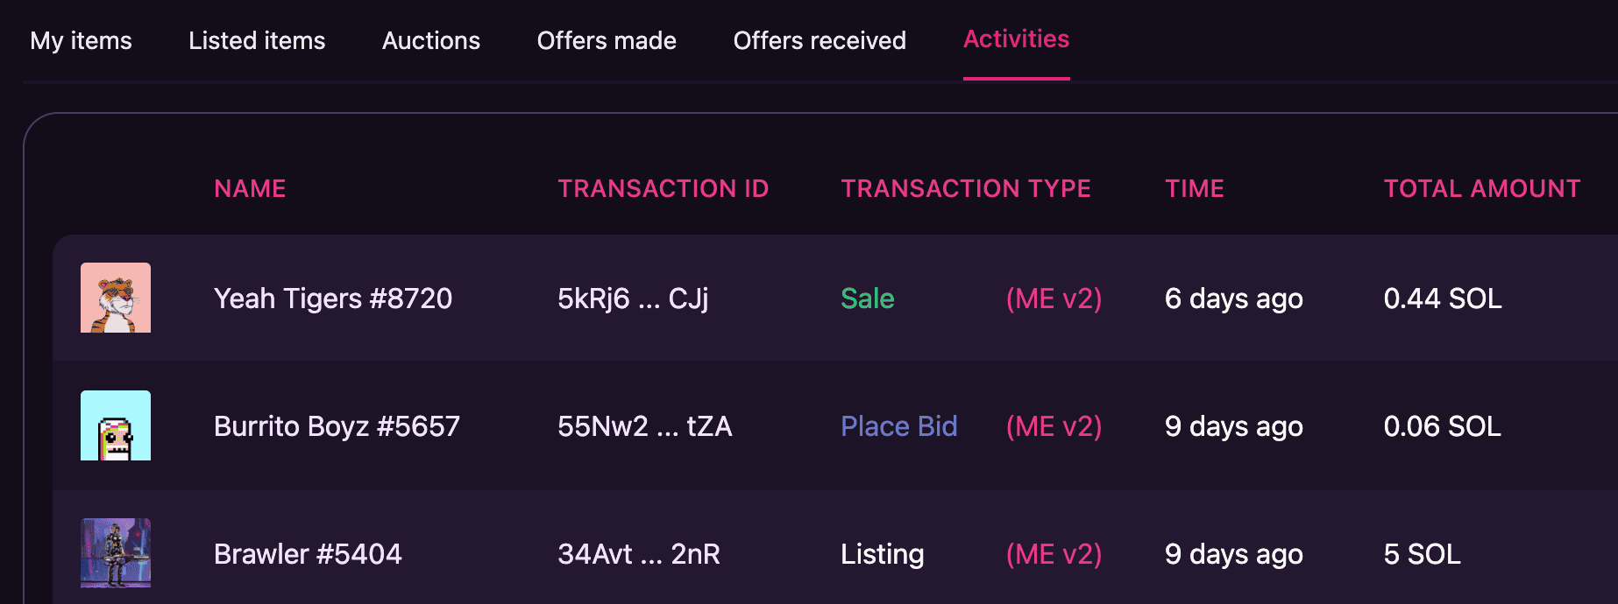
Task: Click the Yeah Tigers #8720 thumbnail image
Action: coord(115,298)
